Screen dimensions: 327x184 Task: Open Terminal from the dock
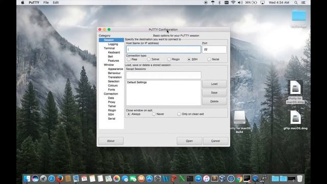(190, 178)
